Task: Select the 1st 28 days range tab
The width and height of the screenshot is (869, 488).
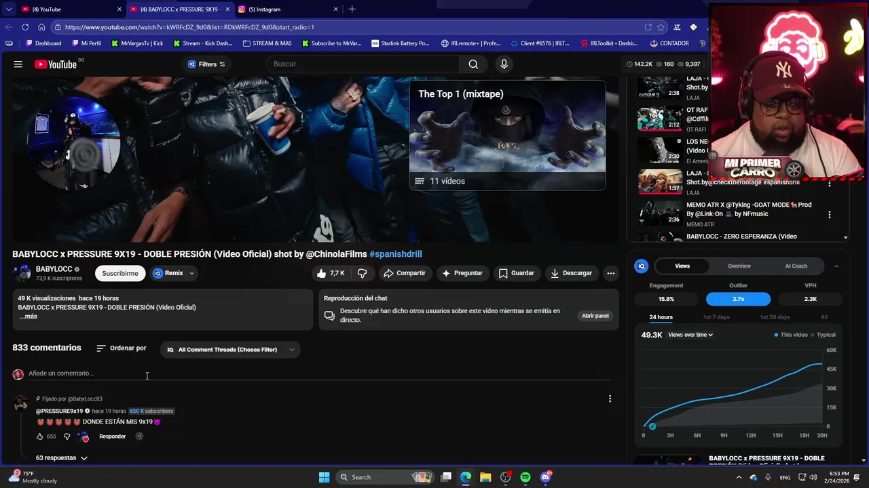Action: tap(775, 317)
